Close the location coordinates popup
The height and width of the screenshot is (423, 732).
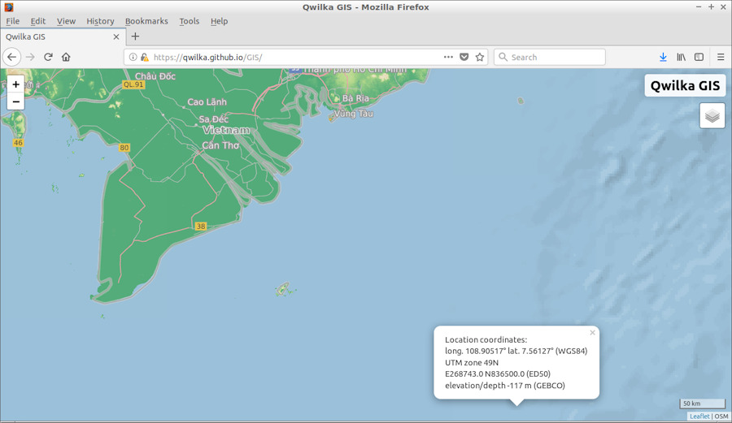point(592,333)
